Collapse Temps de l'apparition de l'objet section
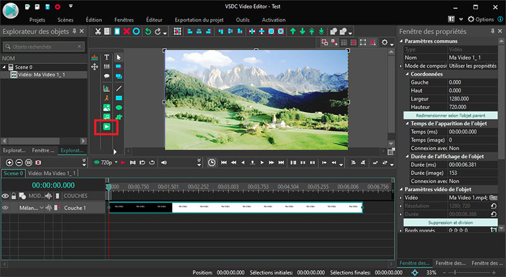The image size is (506, 277). click(407, 124)
